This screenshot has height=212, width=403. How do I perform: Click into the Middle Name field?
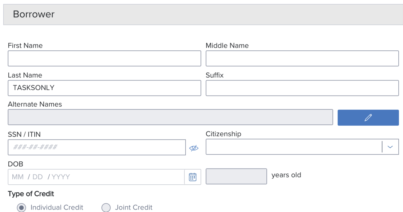tap(302, 59)
